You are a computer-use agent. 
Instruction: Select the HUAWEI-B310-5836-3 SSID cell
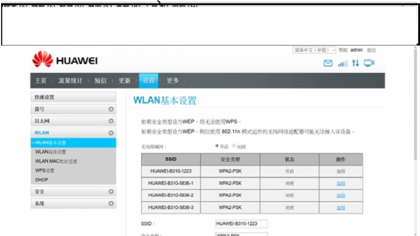coord(171,207)
